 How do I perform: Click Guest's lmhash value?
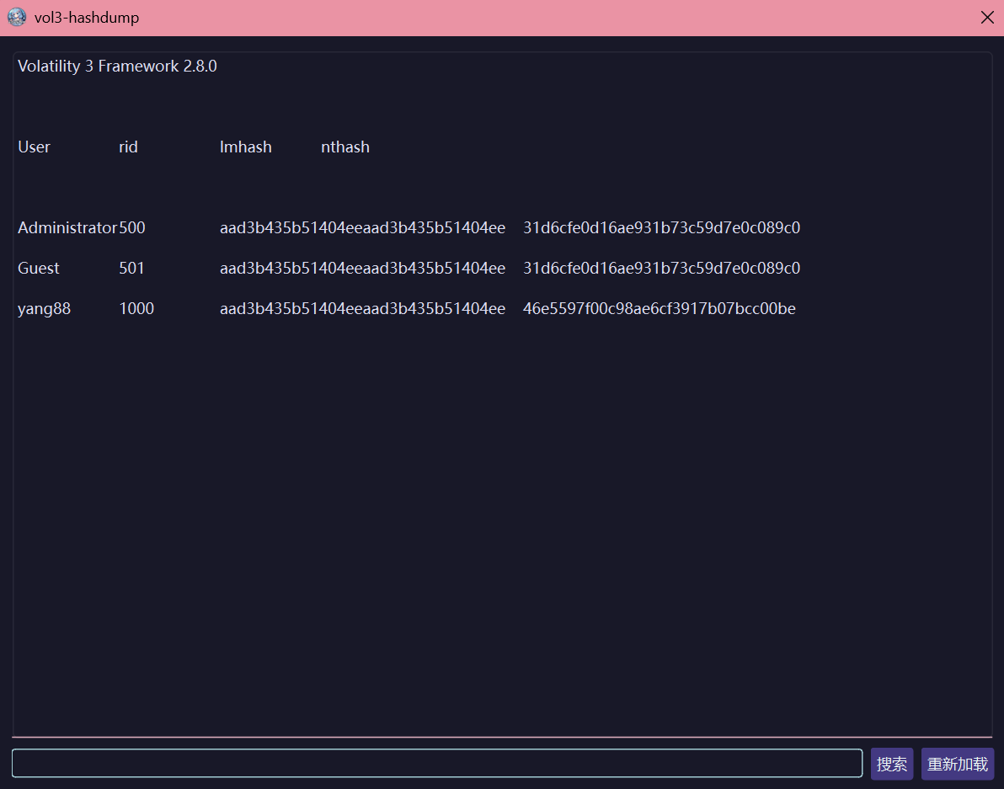362,268
